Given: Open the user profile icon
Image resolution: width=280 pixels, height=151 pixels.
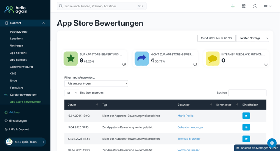Looking at the screenshot, I should (255, 6).
